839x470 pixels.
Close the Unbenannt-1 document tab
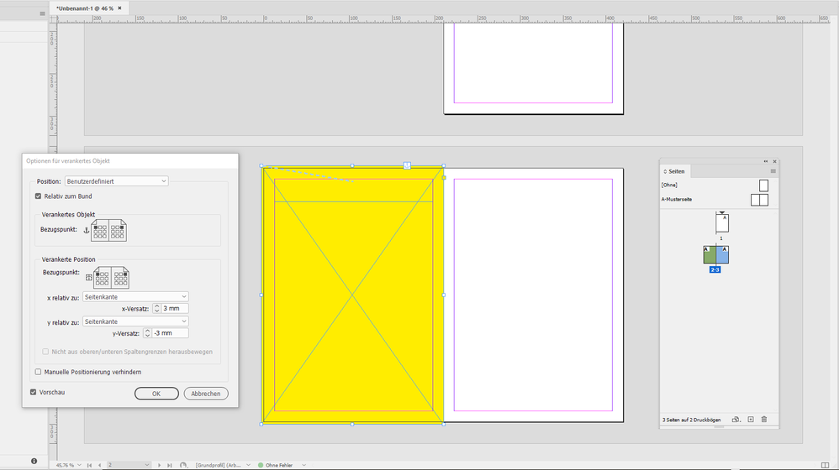tap(120, 8)
